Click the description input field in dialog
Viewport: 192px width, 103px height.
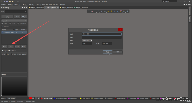[x=102, y=37]
